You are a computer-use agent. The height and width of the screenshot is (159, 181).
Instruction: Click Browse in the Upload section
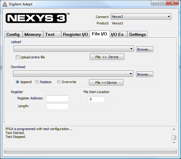(144, 49)
